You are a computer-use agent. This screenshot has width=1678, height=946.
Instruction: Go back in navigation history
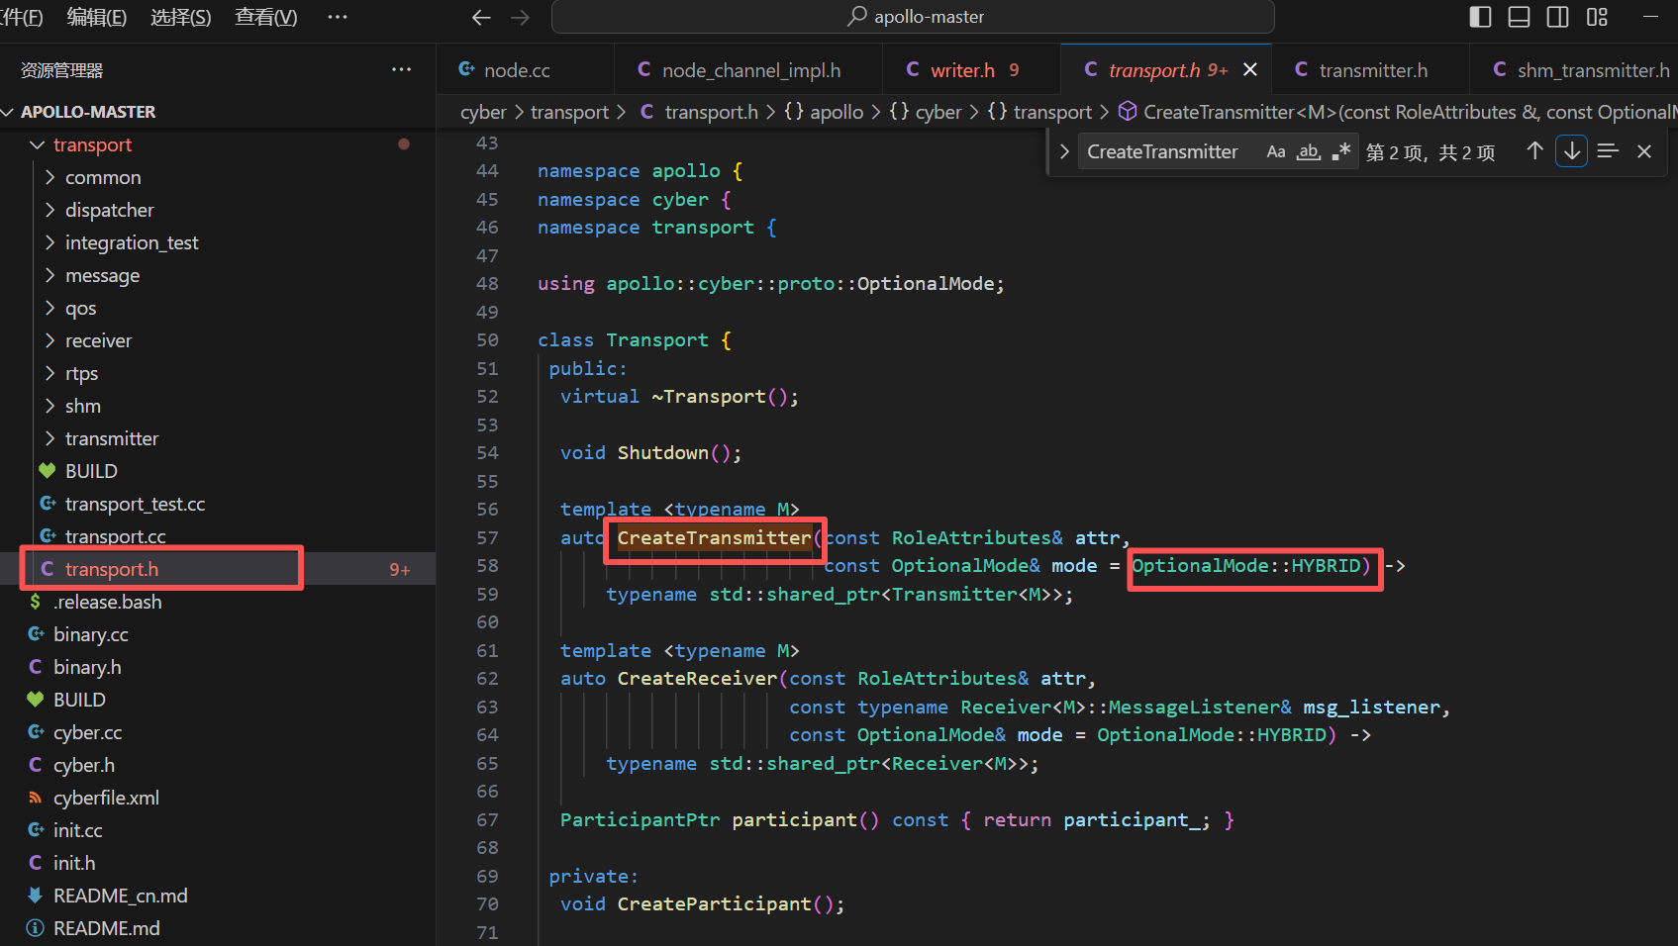481,17
